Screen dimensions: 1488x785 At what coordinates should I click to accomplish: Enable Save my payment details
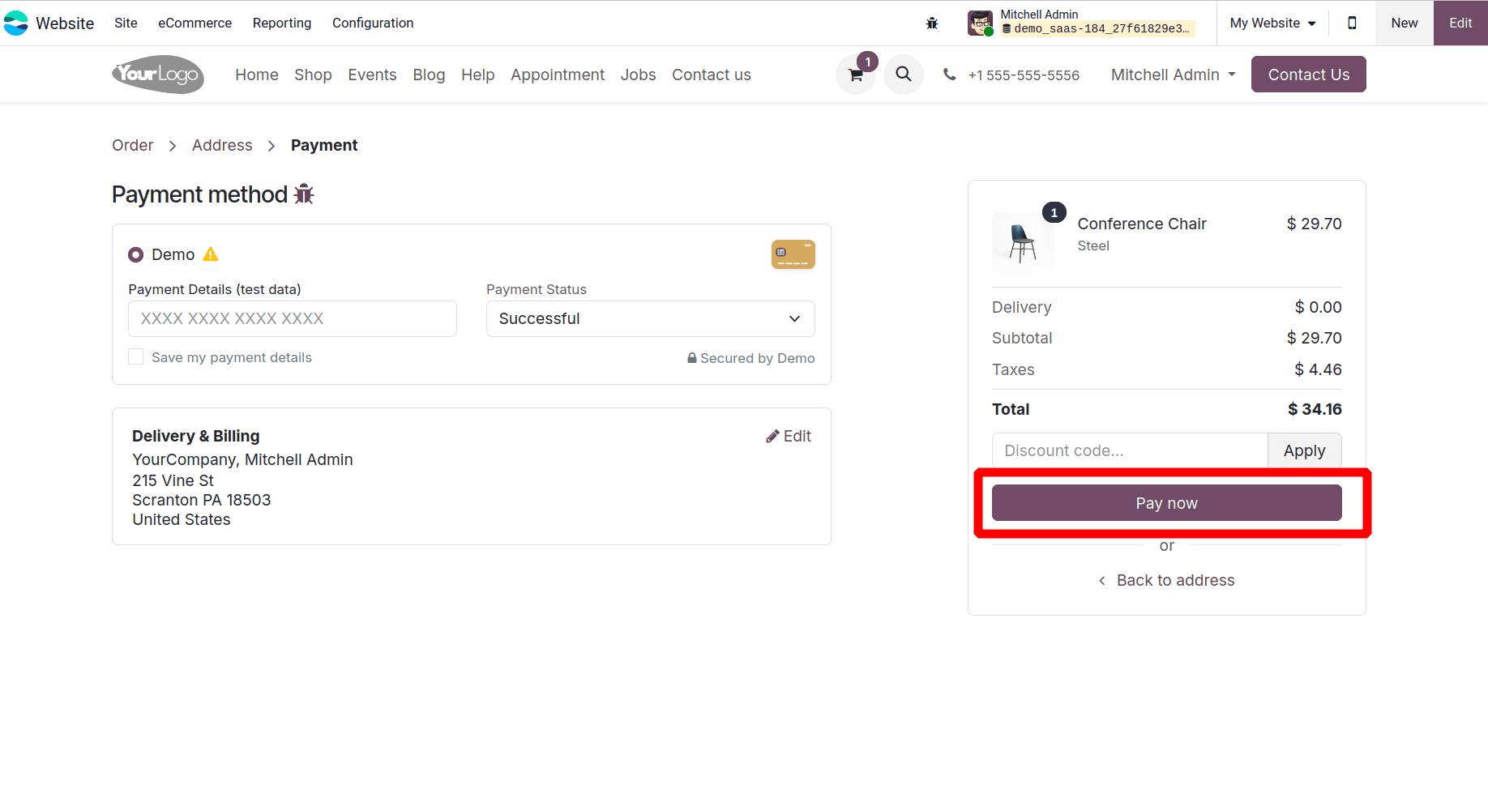(x=135, y=356)
